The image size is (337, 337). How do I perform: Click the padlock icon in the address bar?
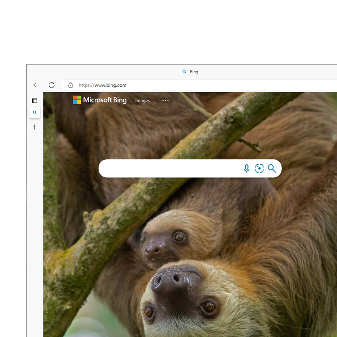tap(70, 85)
